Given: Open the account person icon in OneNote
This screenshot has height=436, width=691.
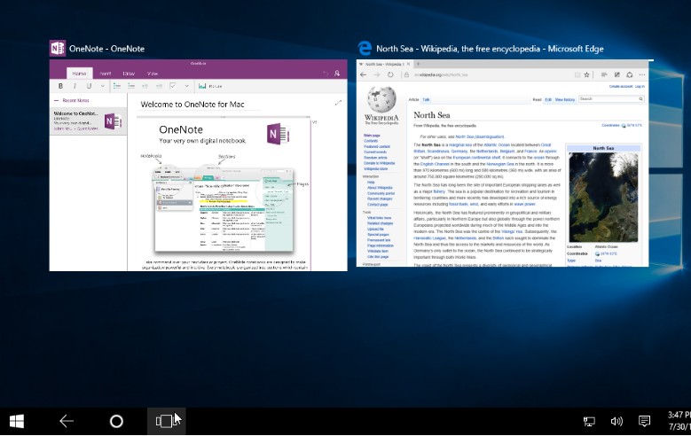Looking at the screenshot, I should pyautogui.click(x=337, y=74).
